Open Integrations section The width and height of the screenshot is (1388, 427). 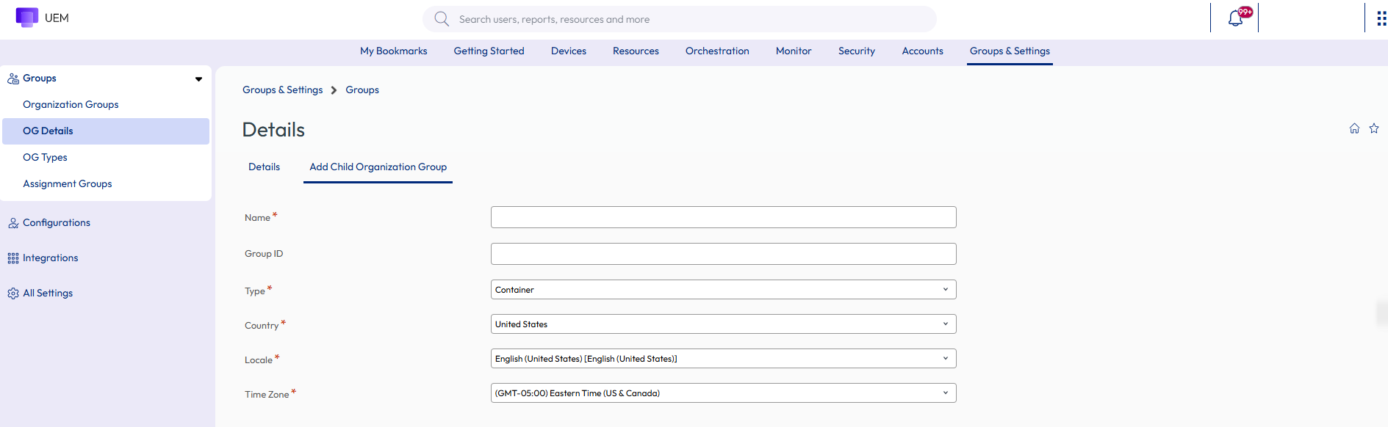coord(50,258)
